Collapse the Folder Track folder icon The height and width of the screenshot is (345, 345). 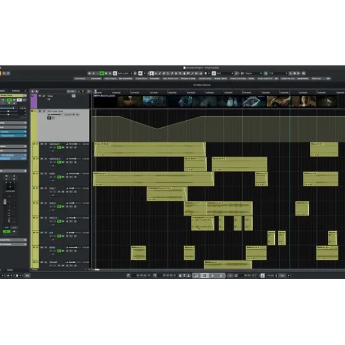coord(32,111)
